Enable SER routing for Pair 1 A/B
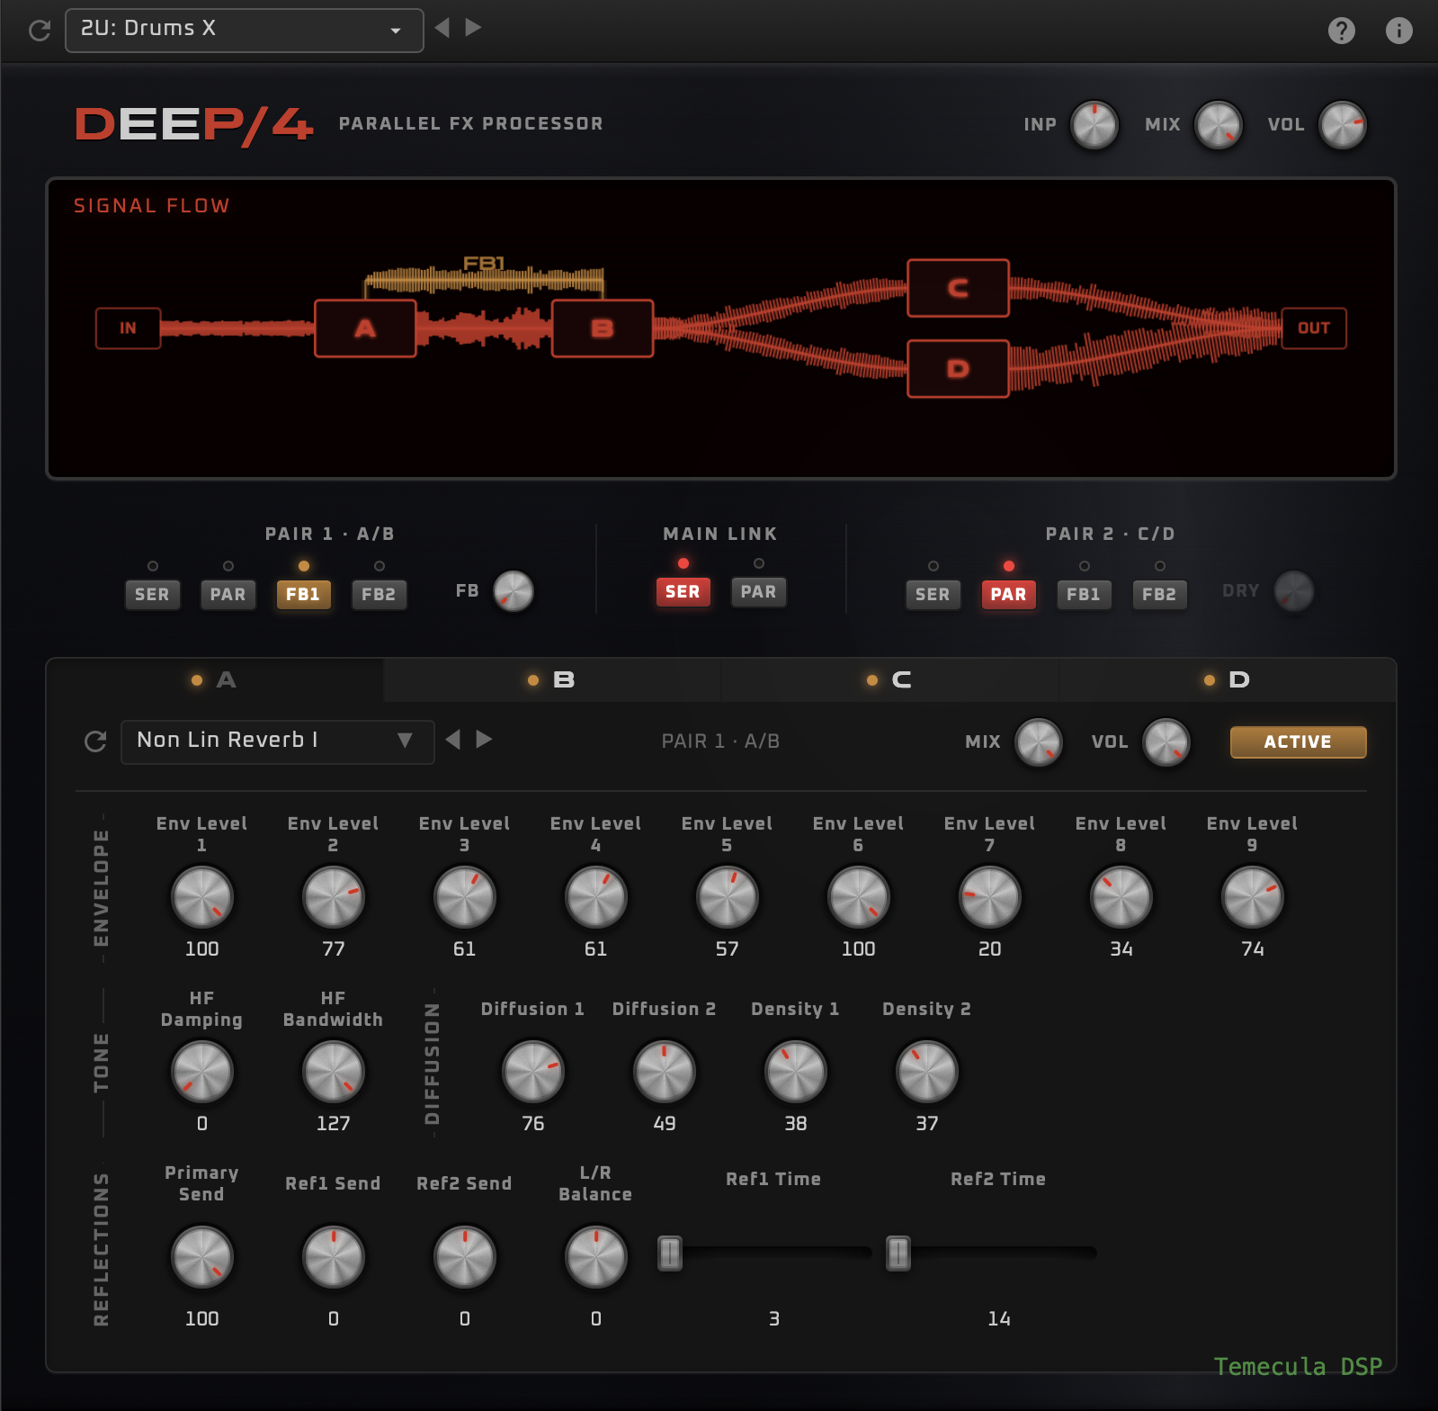 (152, 595)
